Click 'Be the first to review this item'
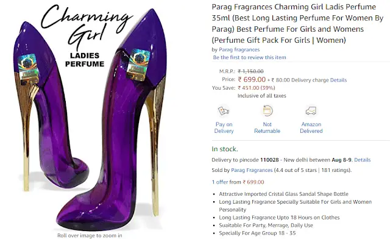Viewport: 390px width, 239px height. (249, 57)
